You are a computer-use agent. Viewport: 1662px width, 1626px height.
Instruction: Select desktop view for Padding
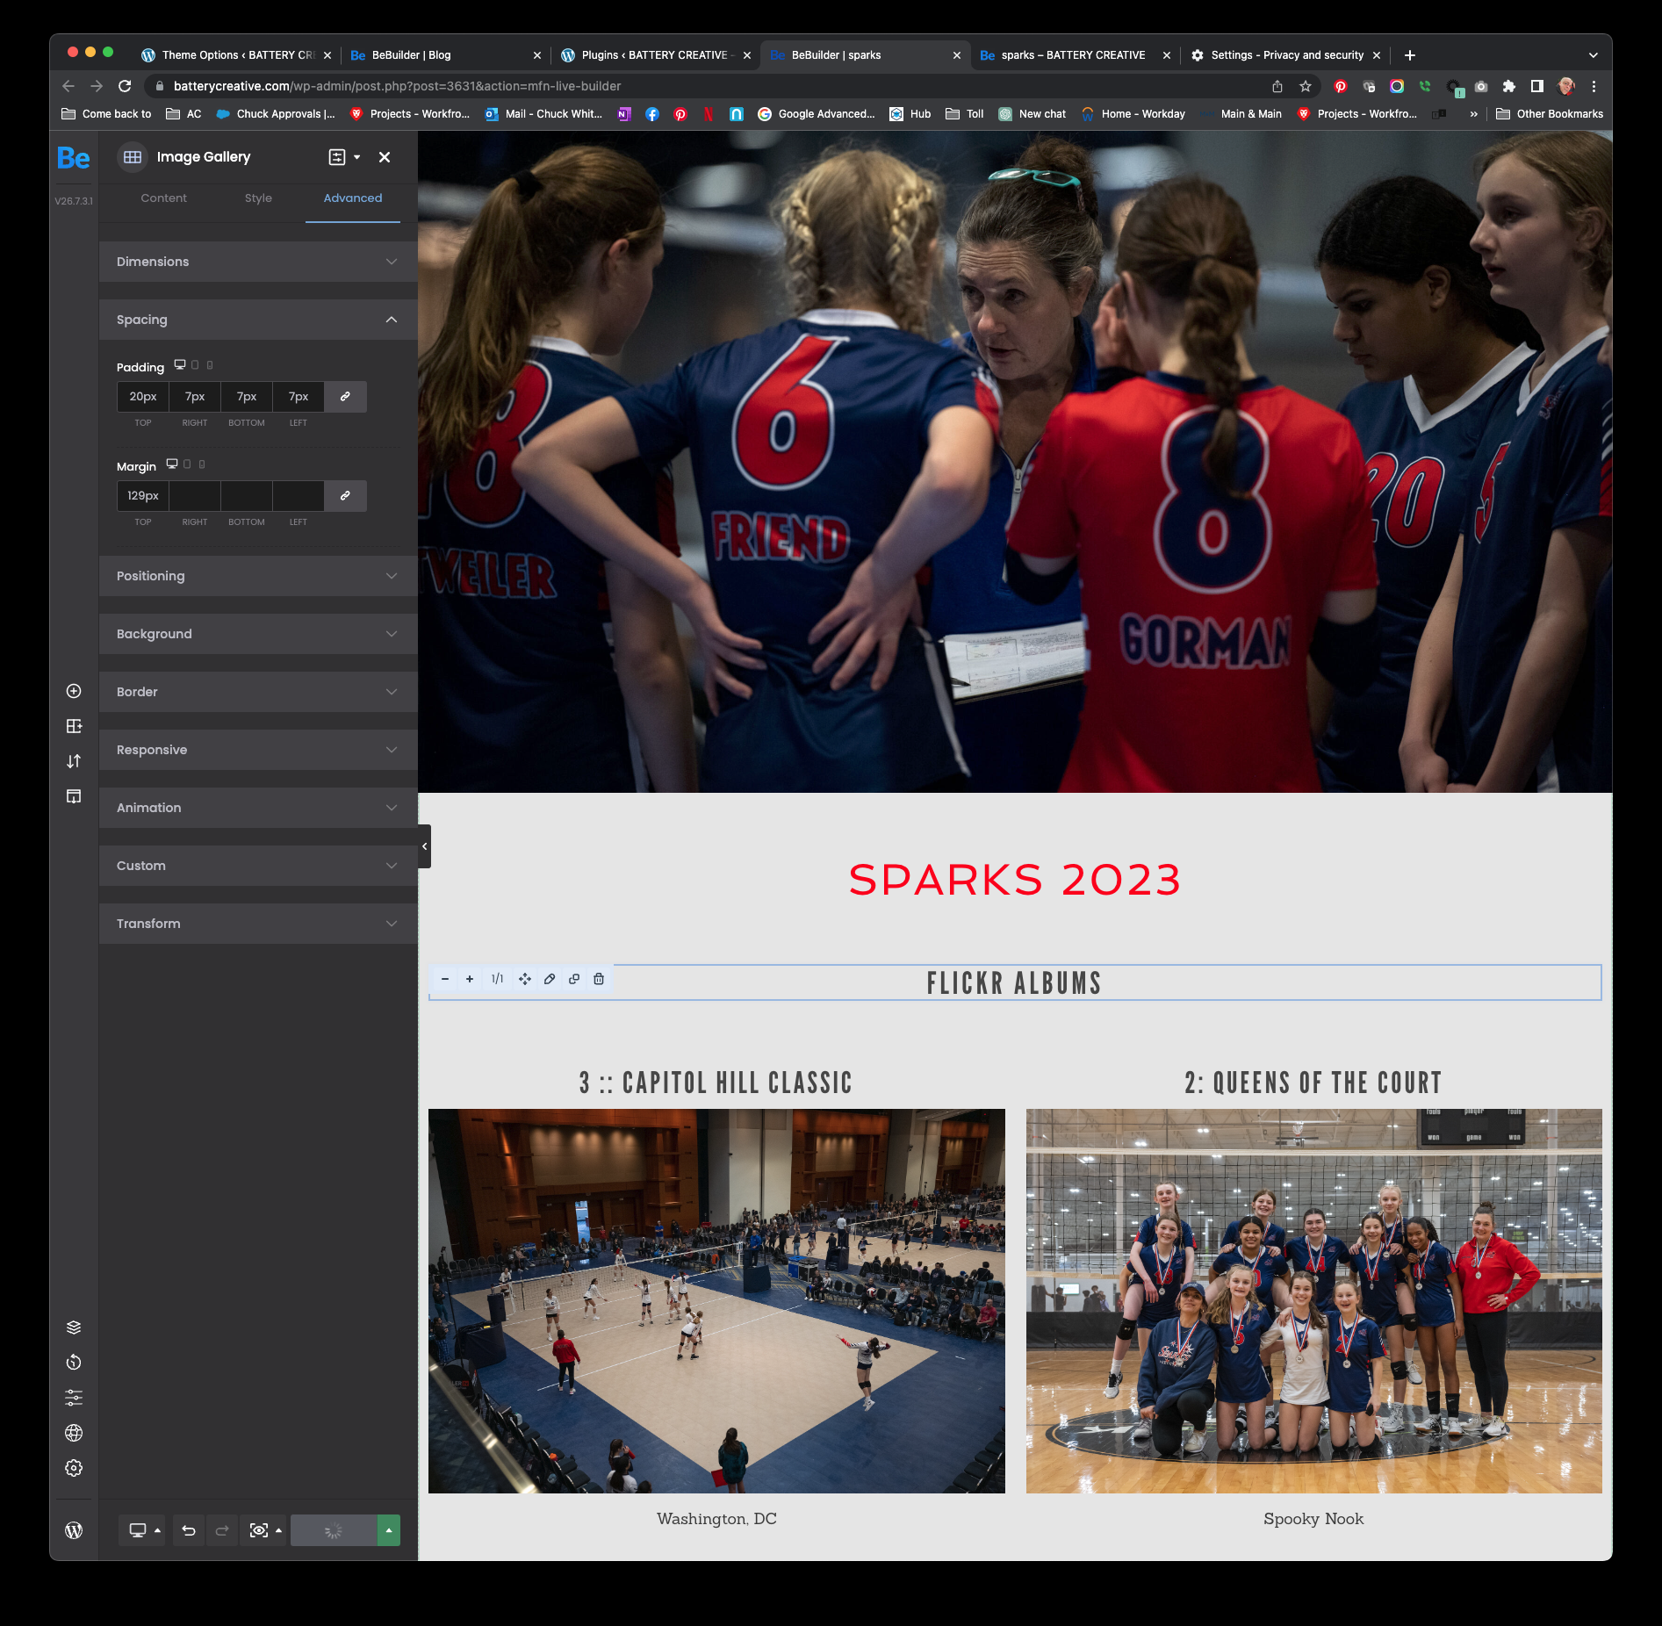point(180,364)
